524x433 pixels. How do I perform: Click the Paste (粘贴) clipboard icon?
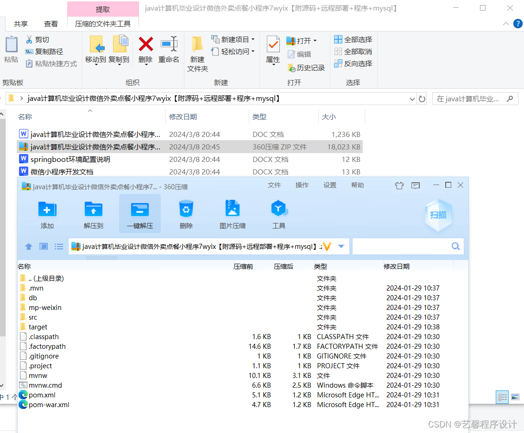pyautogui.click(x=12, y=44)
